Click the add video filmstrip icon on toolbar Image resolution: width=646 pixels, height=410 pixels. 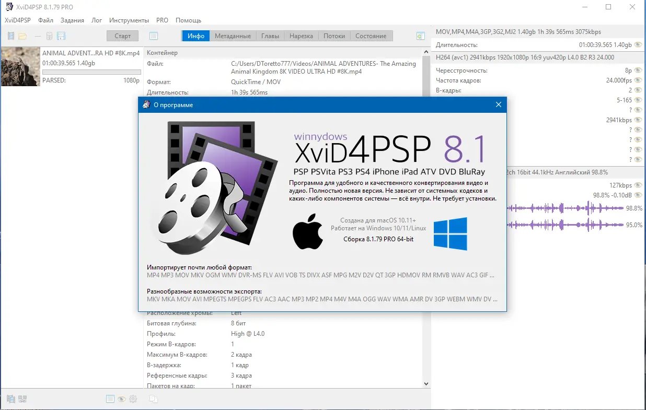tap(10, 36)
